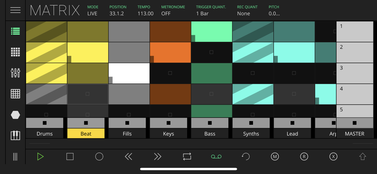
Task: Stop all clips with the MASTER stop button
Action: [x=355, y=123]
